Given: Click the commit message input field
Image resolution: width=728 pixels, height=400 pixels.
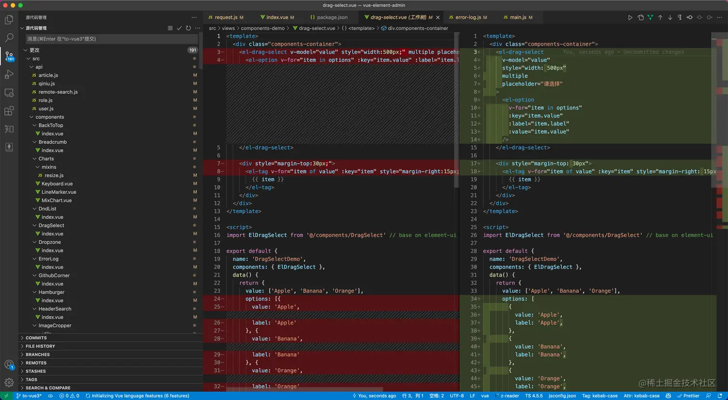Looking at the screenshot, I should pyautogui.click(x=111, y=39).
